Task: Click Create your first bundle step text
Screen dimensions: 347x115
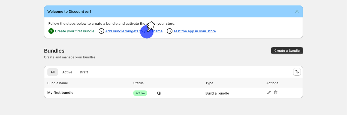Action: pos(74,31)
